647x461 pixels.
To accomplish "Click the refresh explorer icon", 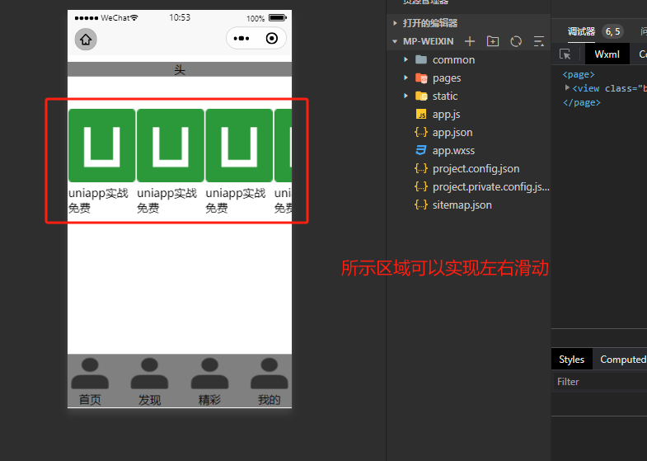I will (516, 41).
